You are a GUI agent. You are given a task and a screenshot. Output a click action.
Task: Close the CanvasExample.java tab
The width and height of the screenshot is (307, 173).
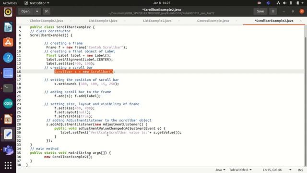click(236, 21)
